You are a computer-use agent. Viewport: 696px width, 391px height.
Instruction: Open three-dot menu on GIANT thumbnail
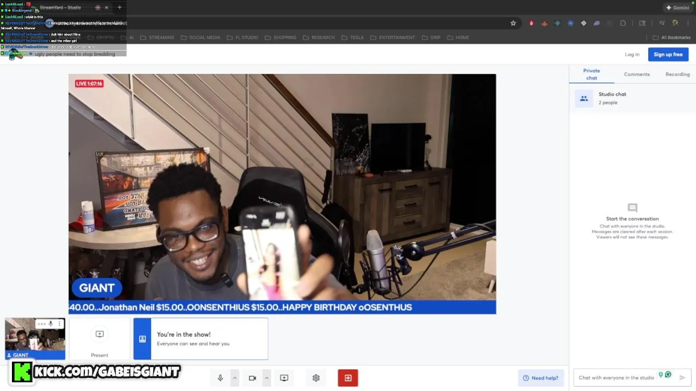(60, 324)
